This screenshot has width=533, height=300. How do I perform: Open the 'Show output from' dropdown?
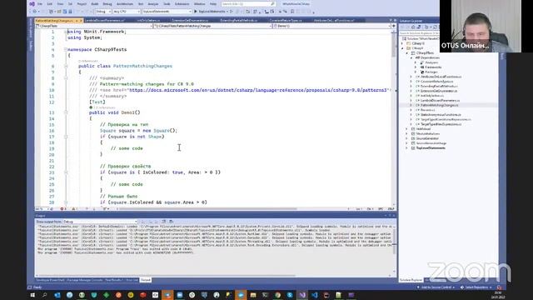click(x=100, y=222)
